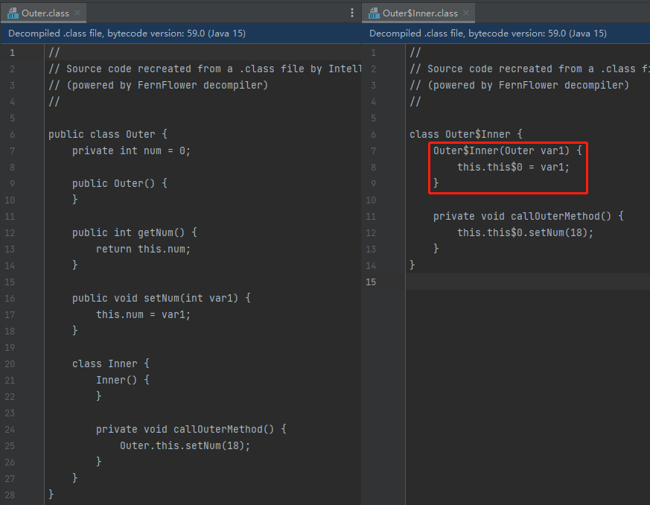Click the 'private int num = 0;' line
The height and width of the screenshot is (505, 650).
131,151
